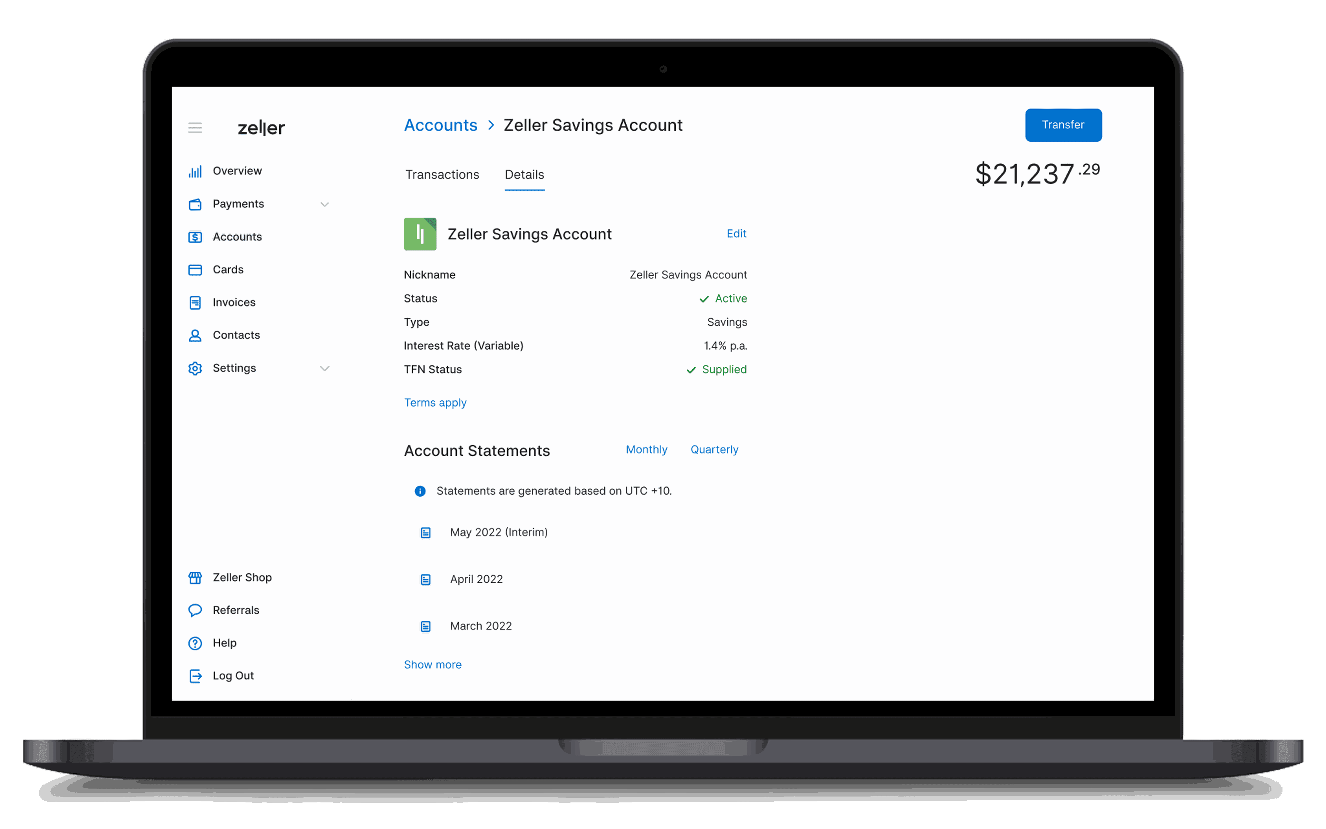Image resolution: width=1326 pixels, height=829 pixels.
Task: Click the breadcrumb title Zeller Savings Account
Action: [593, 125]
